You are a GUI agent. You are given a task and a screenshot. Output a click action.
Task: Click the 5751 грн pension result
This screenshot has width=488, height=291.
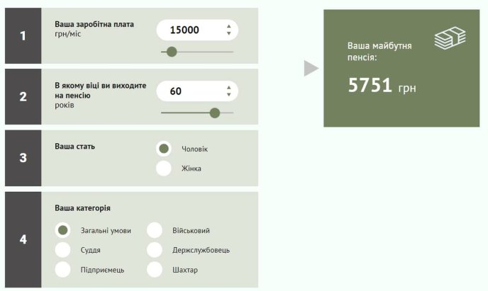pos(382,85)
